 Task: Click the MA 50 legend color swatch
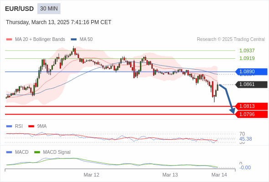point(74,40)
